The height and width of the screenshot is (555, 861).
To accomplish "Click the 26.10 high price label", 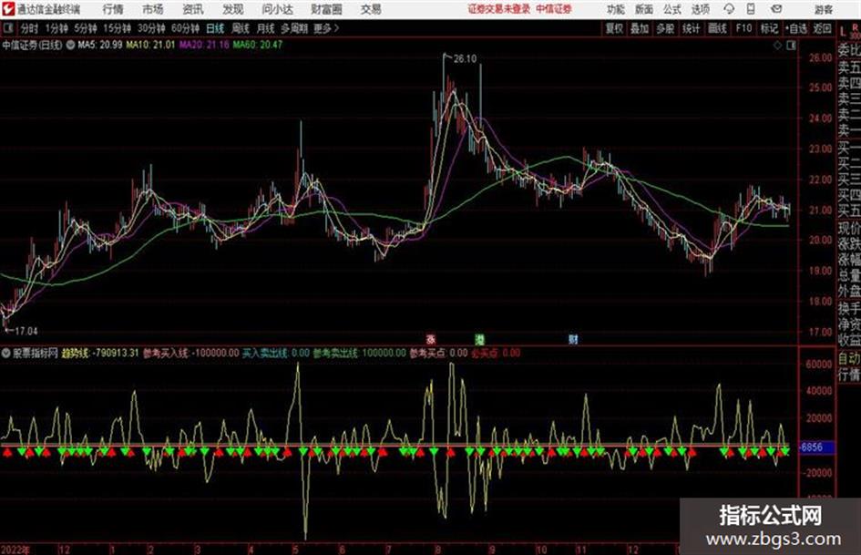I will tap(465, 59).
